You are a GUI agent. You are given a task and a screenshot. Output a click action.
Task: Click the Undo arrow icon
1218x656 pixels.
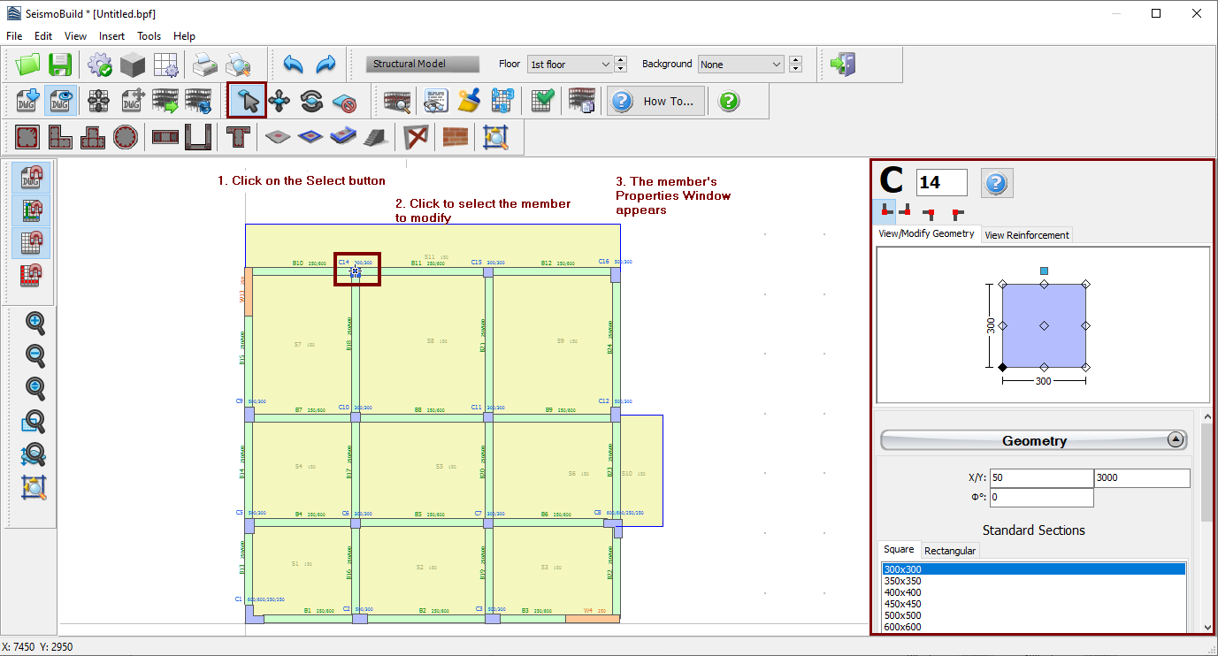point(293,65)
